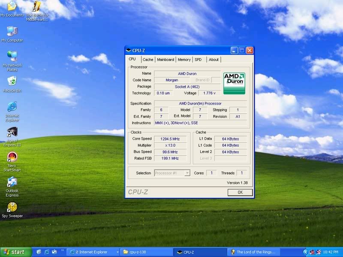Switch to the CPU tab
This screenshot has width=343, height=257.
pyautogui.click(x=132, y=59)
